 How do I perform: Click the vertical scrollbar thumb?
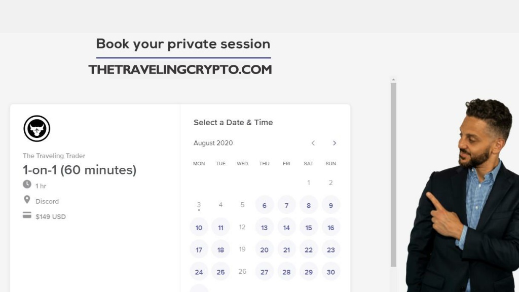[x=393, y=175]
